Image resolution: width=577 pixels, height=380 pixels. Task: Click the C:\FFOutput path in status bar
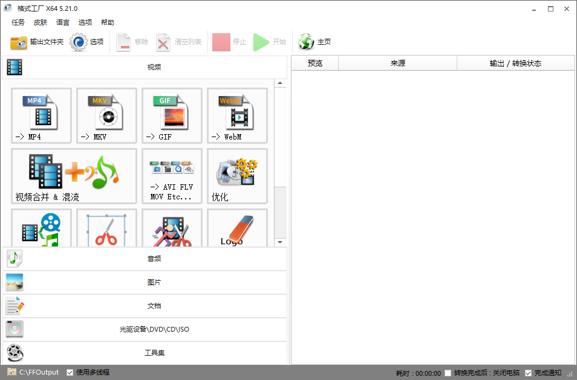pos(39,372)
